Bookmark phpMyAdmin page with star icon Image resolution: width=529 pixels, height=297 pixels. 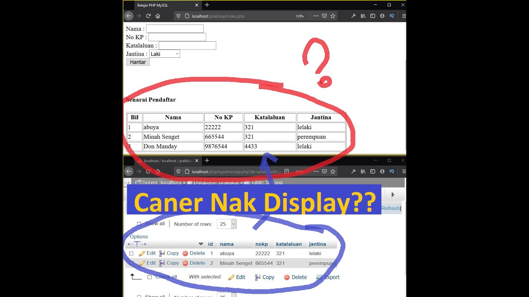333,171
